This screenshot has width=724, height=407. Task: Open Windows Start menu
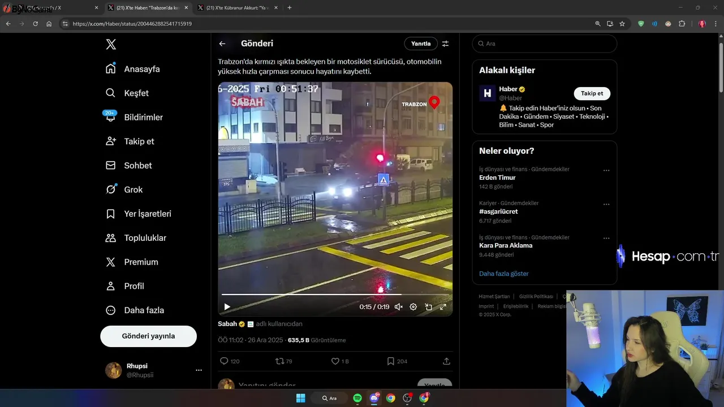coord(300,398)
